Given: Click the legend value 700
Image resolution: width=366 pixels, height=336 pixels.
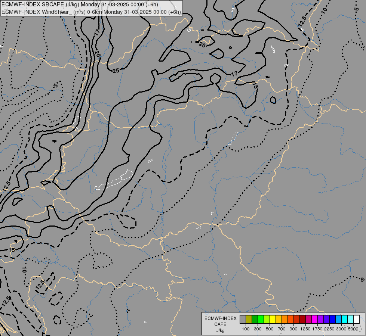Looking at the screenshot, I should click(282, 329).
